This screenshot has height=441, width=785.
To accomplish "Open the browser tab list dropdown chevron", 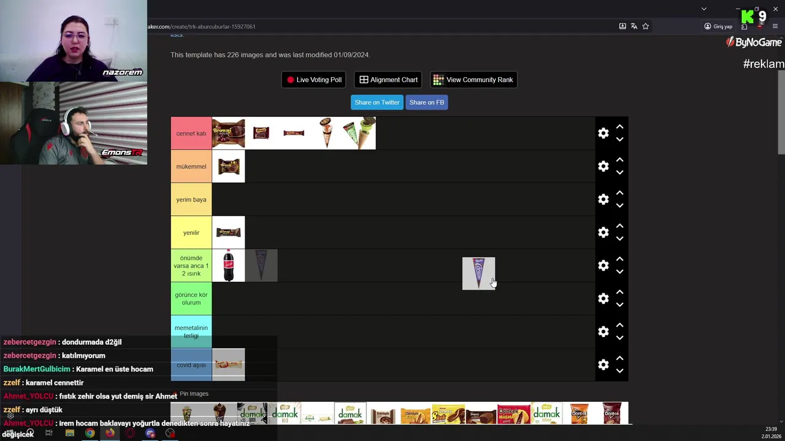I will coord(704,9).
